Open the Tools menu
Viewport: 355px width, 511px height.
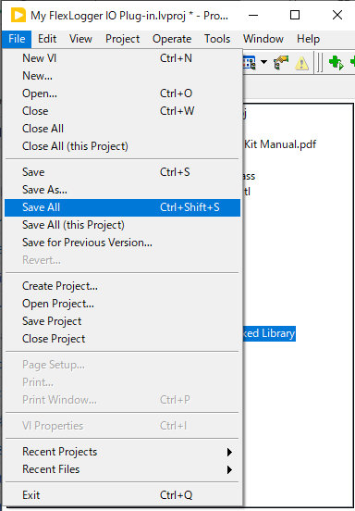(x=217, y=39)
